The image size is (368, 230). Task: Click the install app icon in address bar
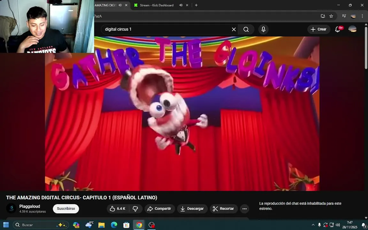click(x=323, y=16)
